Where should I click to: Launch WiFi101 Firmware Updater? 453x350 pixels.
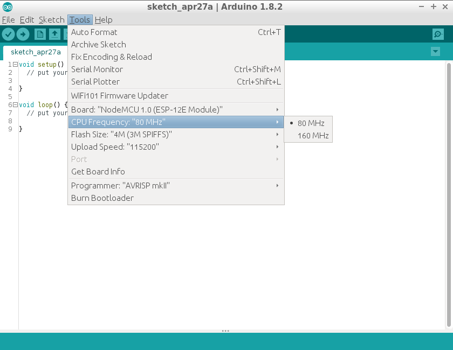pyautogui.click(x=176, y=95)
